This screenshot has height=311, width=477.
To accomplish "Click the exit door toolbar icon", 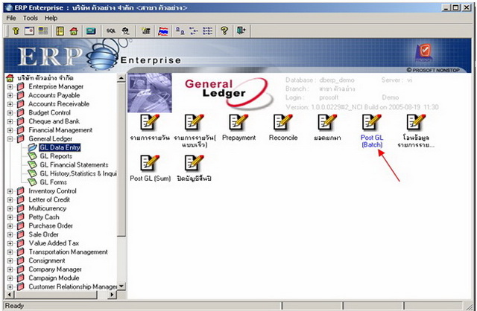I will pyautogui.click(x=241, y=31).
